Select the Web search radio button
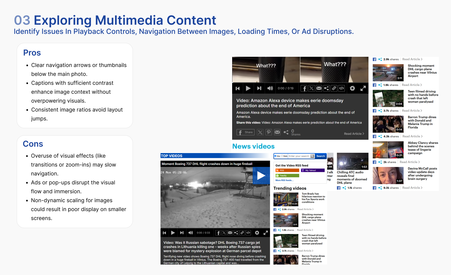 click(282, 156)
